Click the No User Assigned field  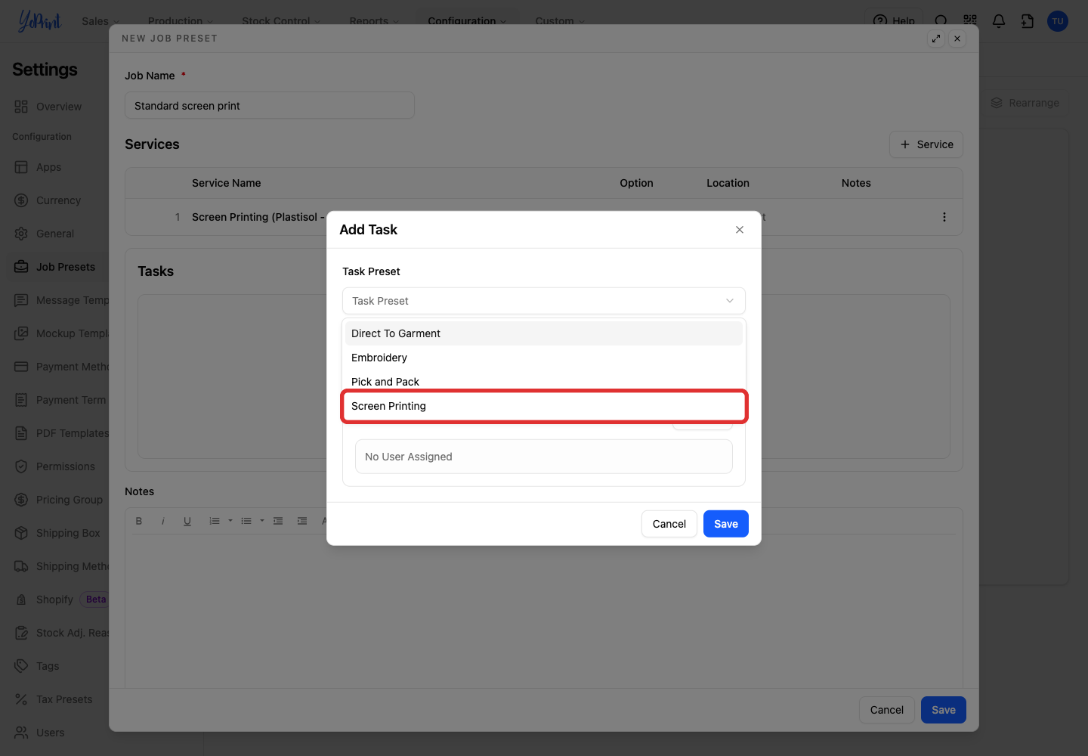click(x=544, y=457)
